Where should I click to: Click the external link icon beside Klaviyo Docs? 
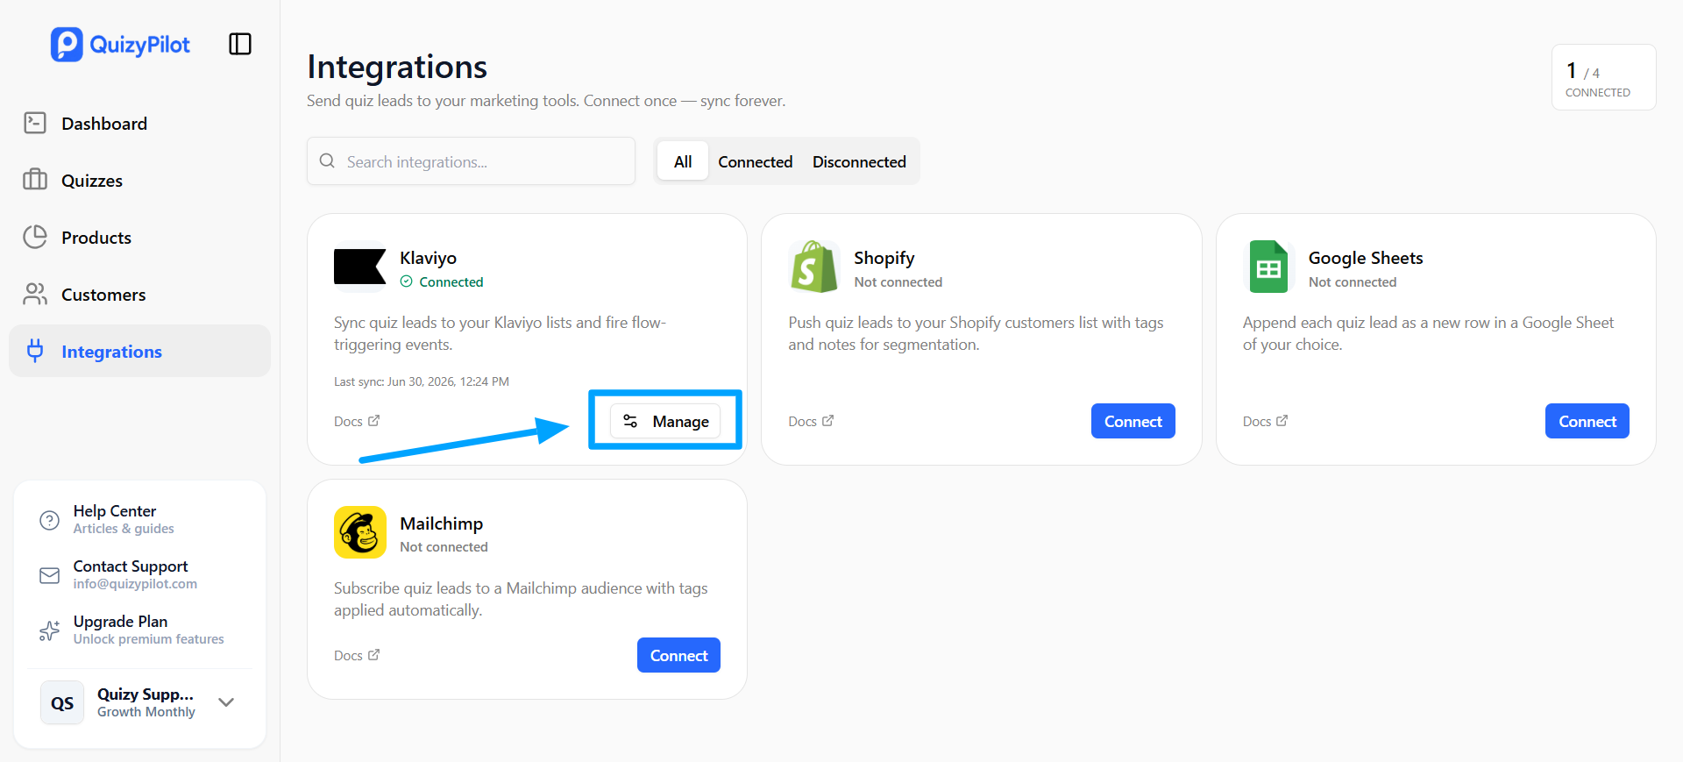point(374,421)
